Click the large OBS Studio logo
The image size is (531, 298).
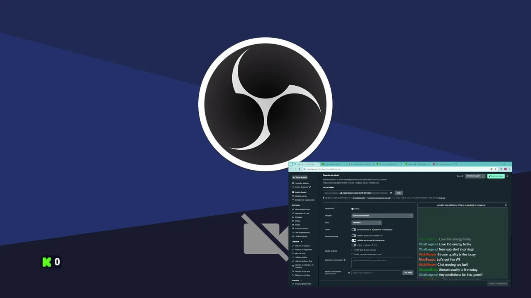click(x=265, y=104)
